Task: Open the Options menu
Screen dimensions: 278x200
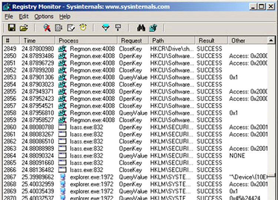Action: (44, 17)
